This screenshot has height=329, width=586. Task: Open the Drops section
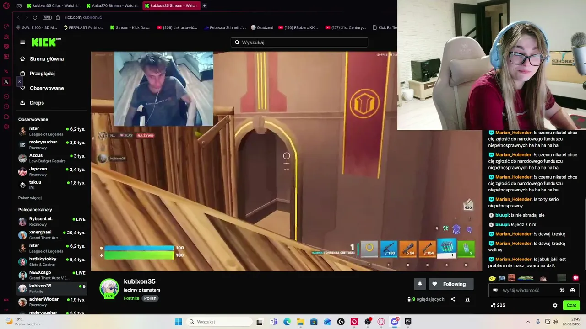(x=32, y=103)
